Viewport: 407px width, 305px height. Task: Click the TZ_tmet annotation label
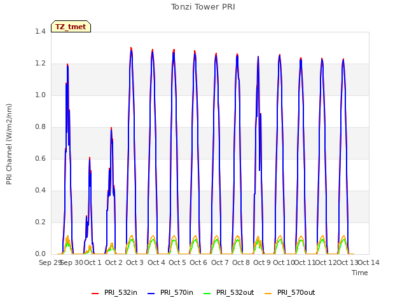(71, 27)
